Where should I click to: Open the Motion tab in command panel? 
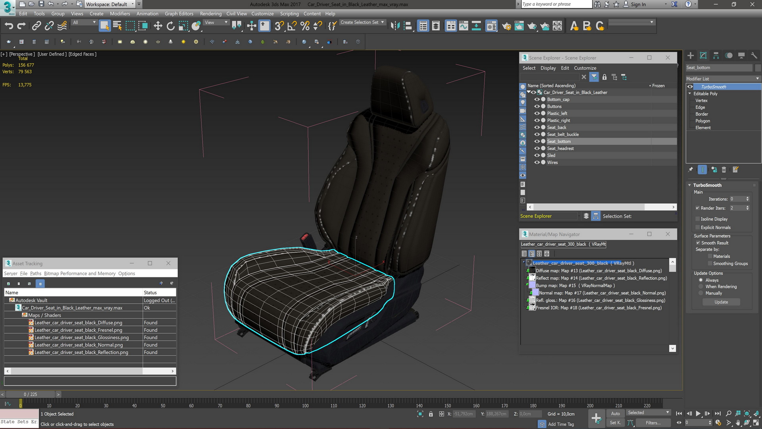pos(729,56)
